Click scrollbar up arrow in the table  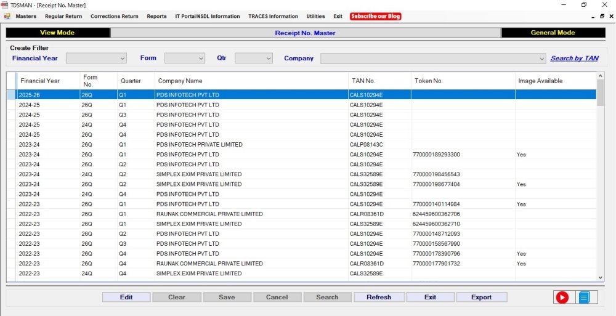pos(600,76)
